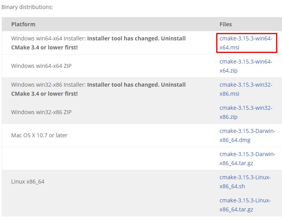Click the Binary distributions heading
This screenshot has height=220, width=282.
27,7
